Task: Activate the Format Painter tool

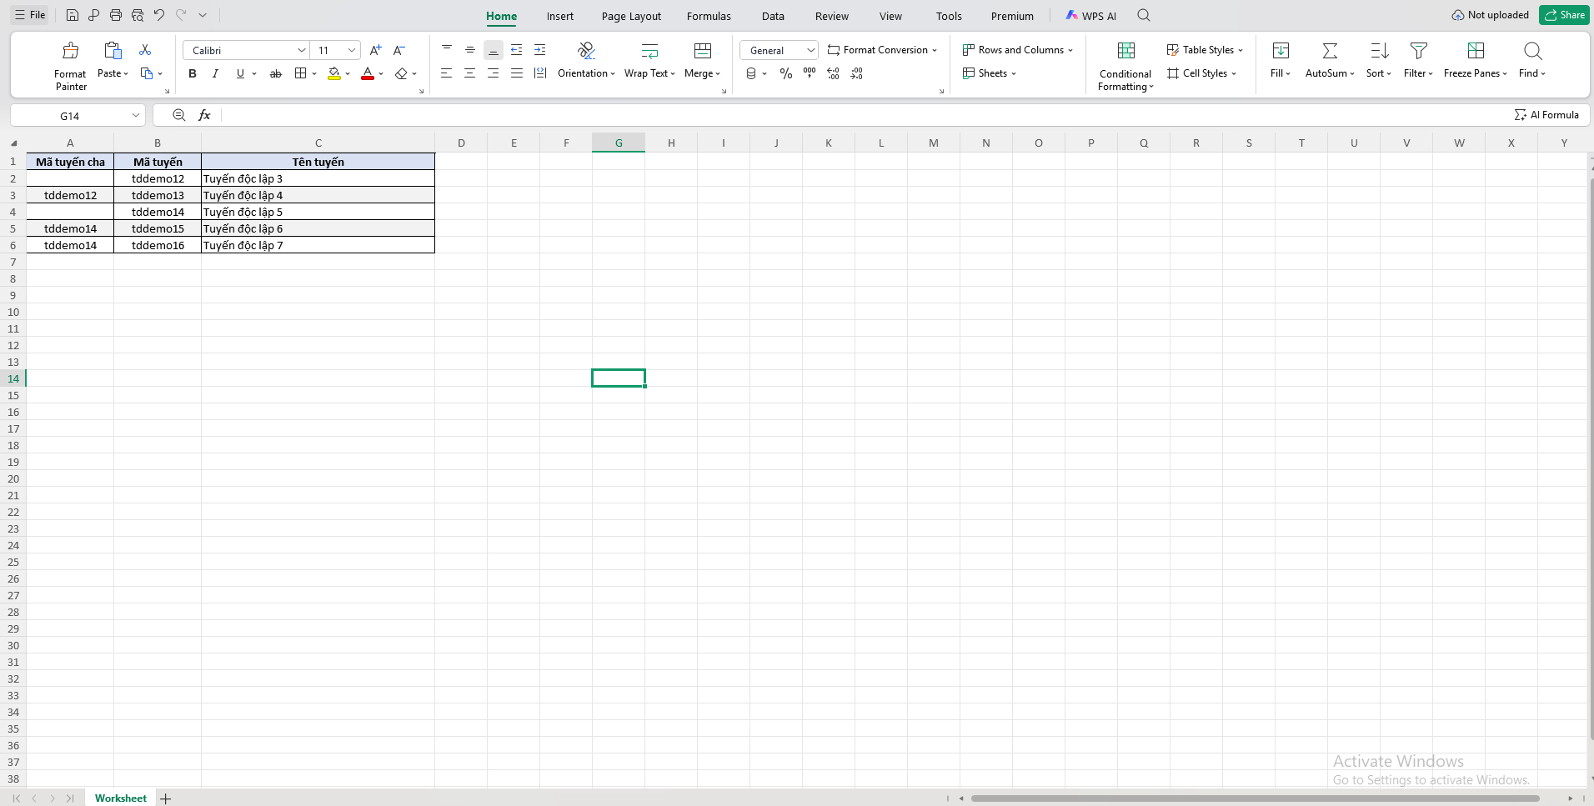Action: (x=71, y=66)
